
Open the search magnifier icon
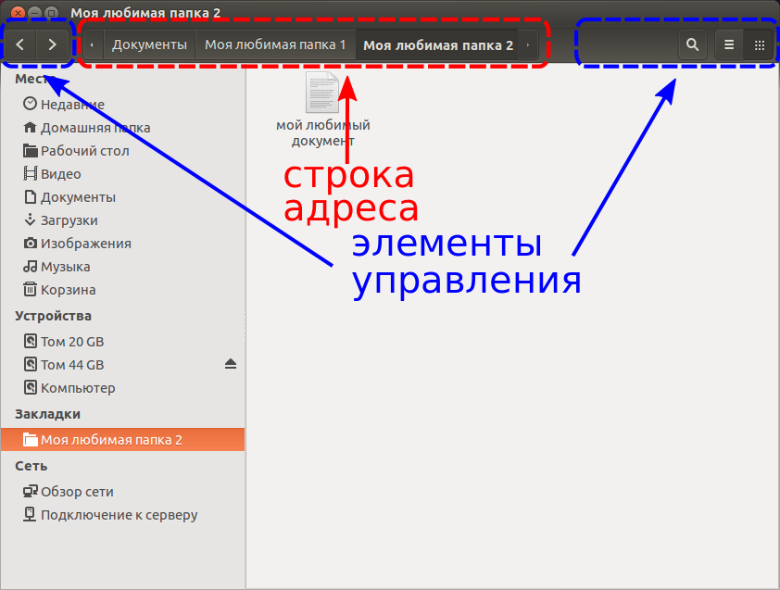point(691,44)
